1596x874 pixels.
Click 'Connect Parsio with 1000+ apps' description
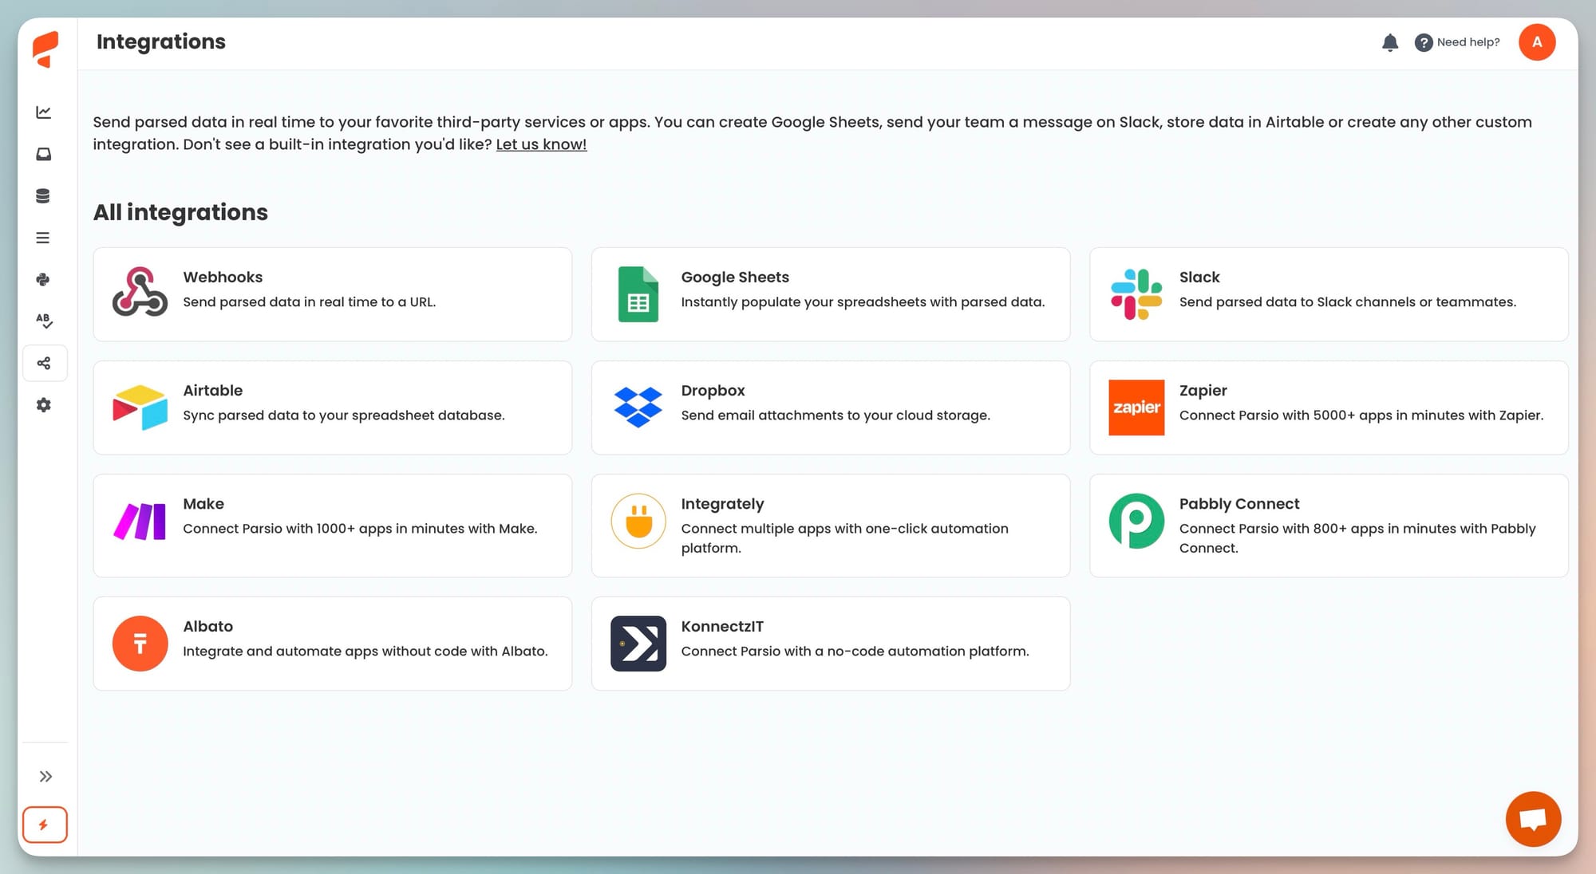pyautogui.click(x=360, y=529)
